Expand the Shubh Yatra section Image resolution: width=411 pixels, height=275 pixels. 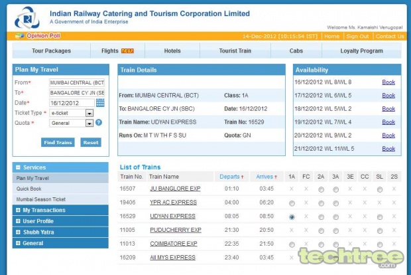point(60,232)
